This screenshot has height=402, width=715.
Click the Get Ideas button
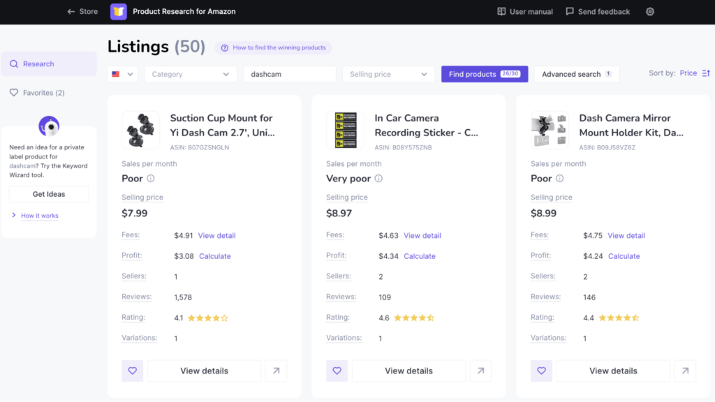49,194
